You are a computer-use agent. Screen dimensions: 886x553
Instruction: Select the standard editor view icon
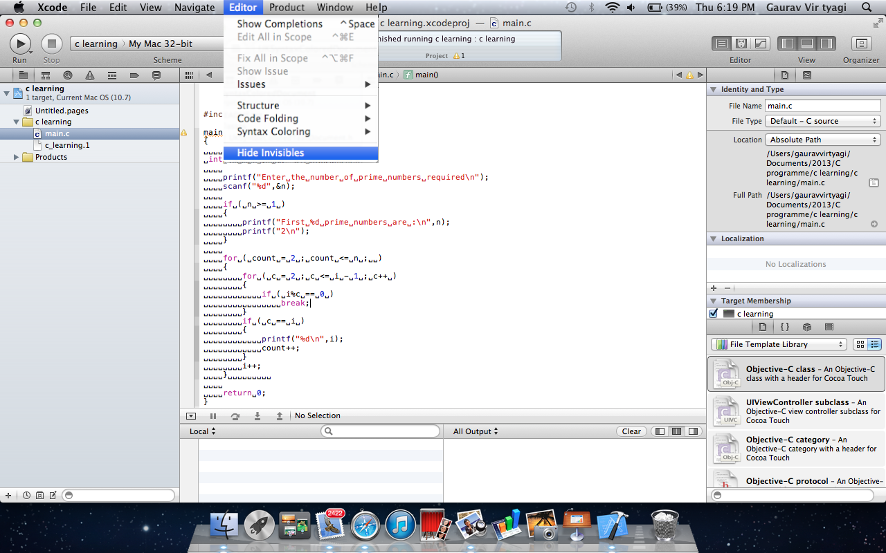pyautogui.click(x=722, y=44)
